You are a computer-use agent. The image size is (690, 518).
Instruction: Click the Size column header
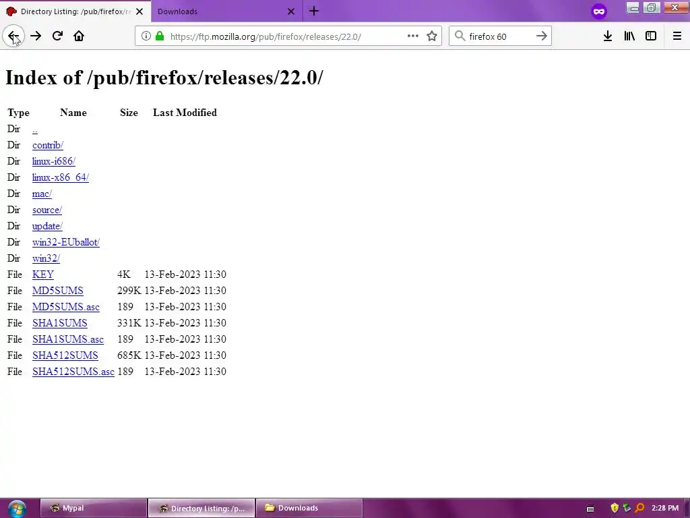(x=129, y=113)
